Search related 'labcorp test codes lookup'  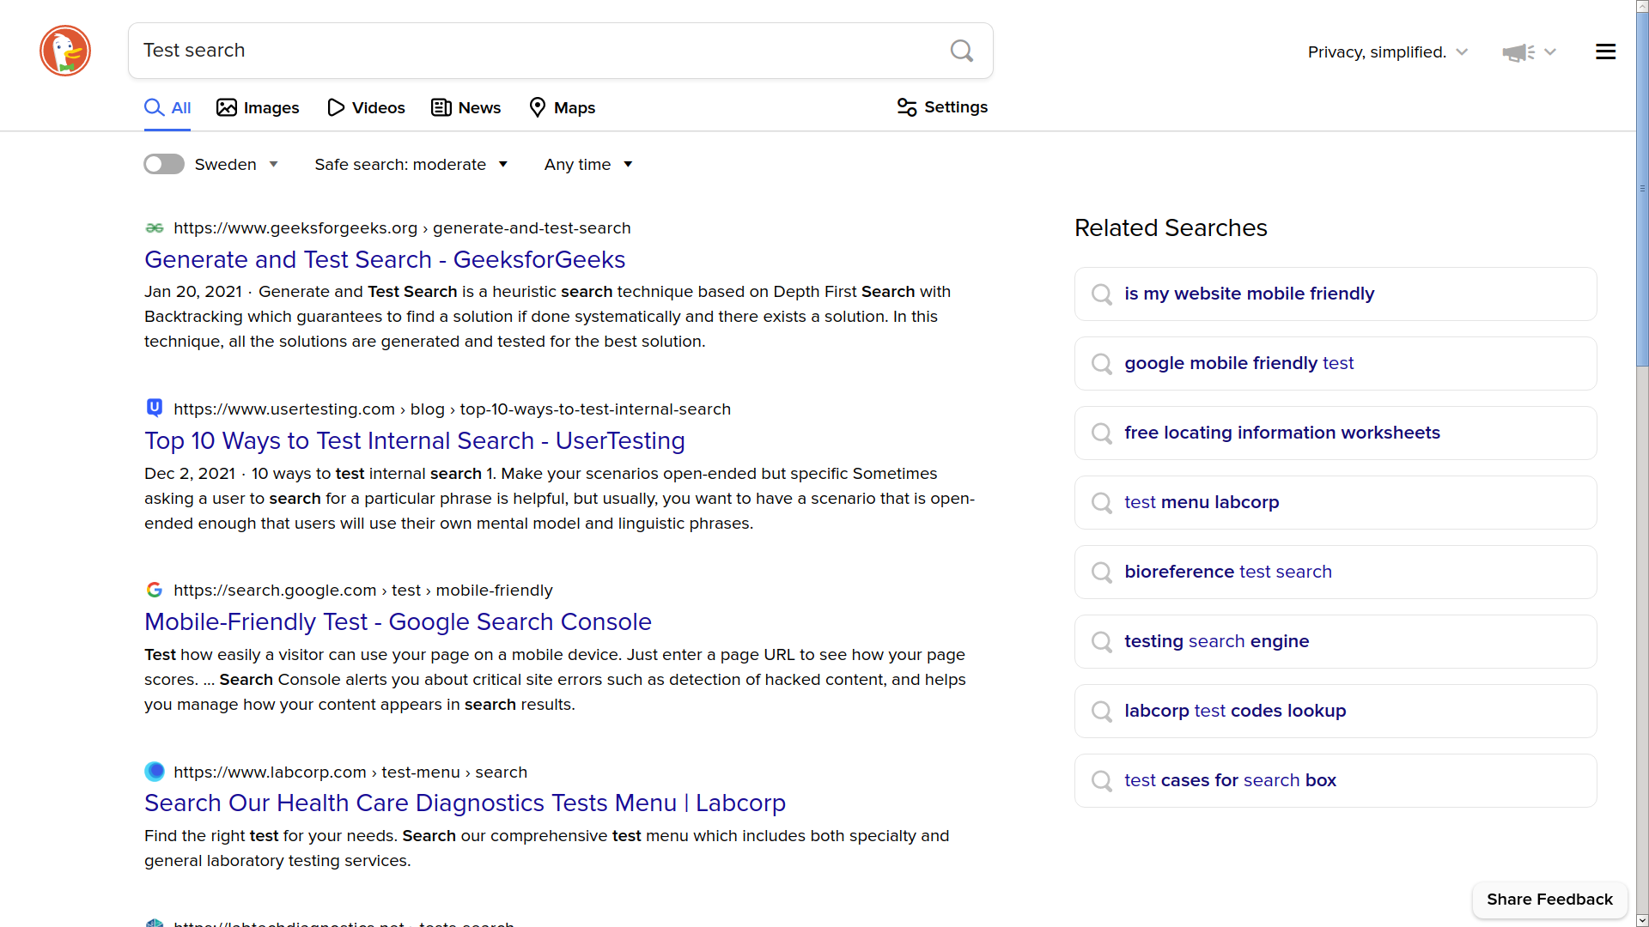click(1336, 712)
